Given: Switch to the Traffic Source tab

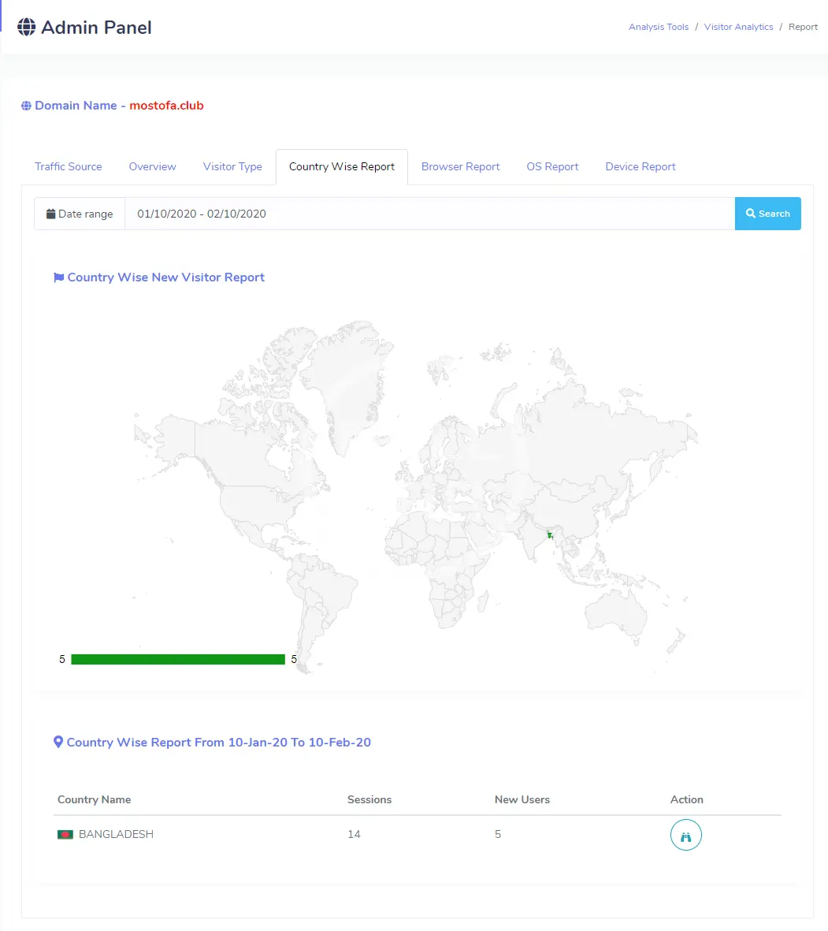Looking at the screenshot, I should click(69, 167).
